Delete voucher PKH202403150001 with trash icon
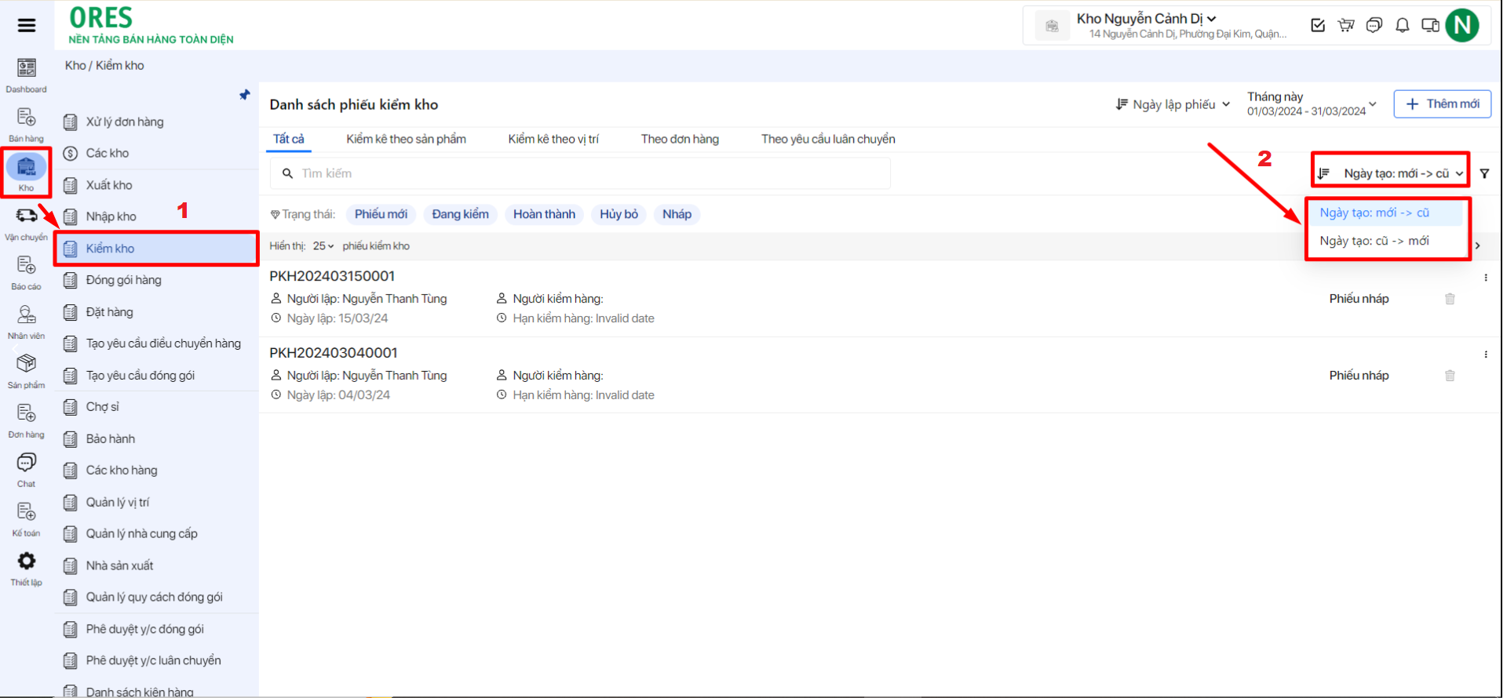 [x=1450, y=299]
